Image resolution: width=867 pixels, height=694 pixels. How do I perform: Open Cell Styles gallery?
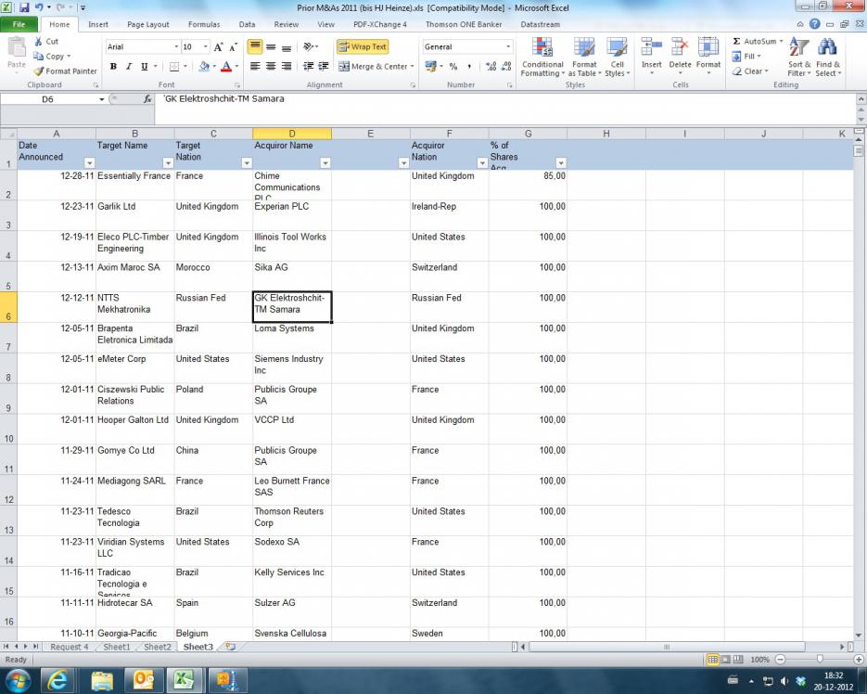(x=617, y=57)
